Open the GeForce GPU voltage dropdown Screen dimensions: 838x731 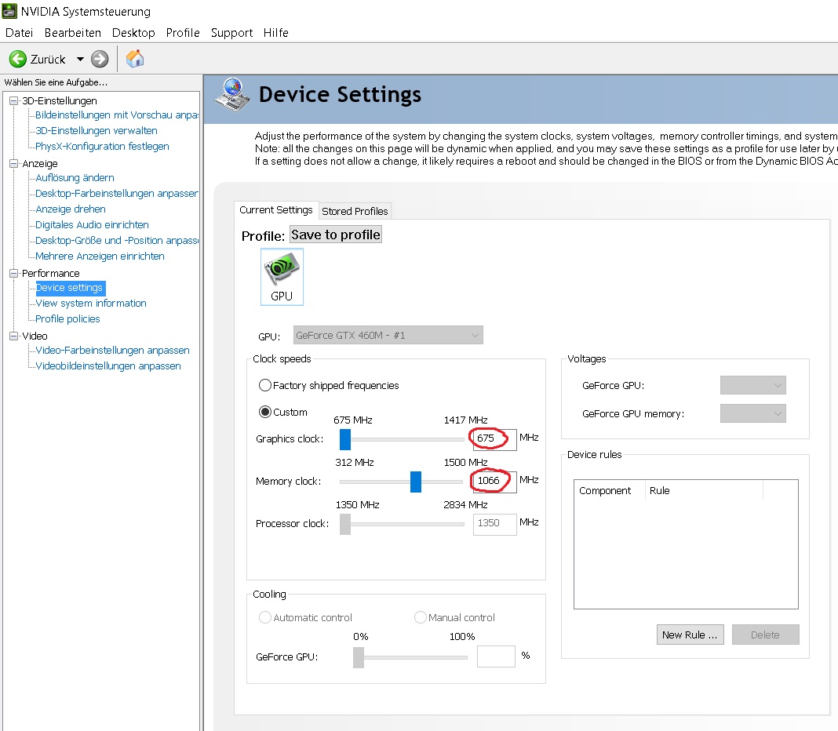coord(753,385)
